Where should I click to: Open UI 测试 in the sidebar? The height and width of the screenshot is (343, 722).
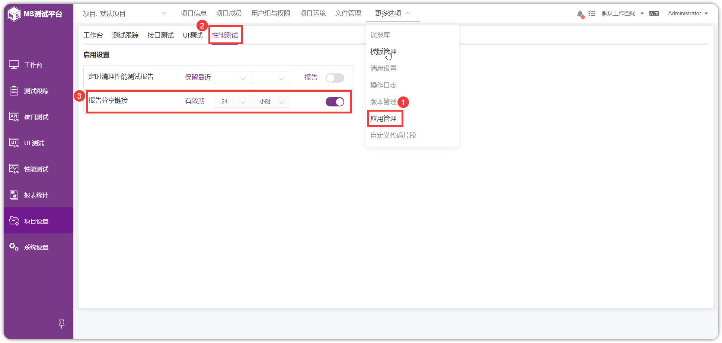tap(38, 143)
